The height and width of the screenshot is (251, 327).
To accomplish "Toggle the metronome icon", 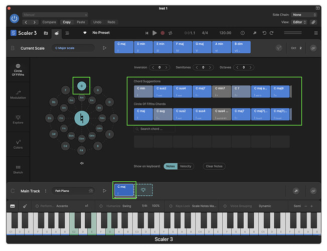I will (x=243, y=33).
